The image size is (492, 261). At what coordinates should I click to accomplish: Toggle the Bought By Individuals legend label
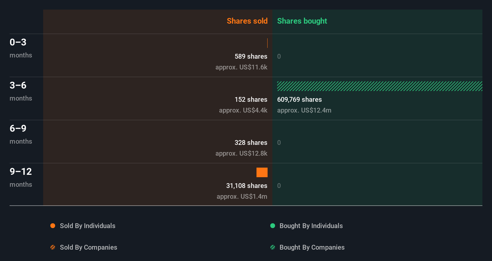coord(311,226)
